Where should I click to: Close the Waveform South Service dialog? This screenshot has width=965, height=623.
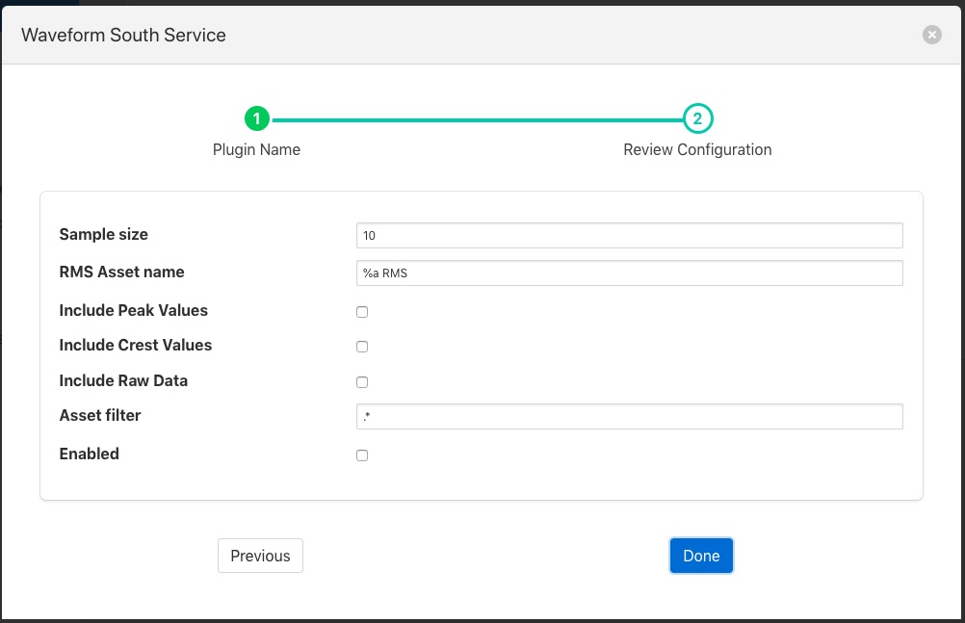pyautogui.click(x=931, y=35)
